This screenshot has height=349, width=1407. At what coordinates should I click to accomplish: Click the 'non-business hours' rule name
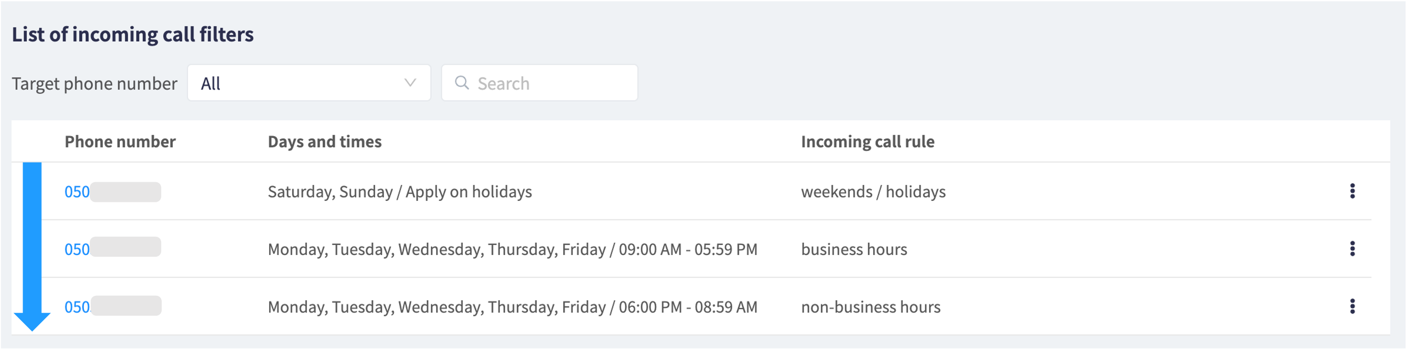(871, 307)
